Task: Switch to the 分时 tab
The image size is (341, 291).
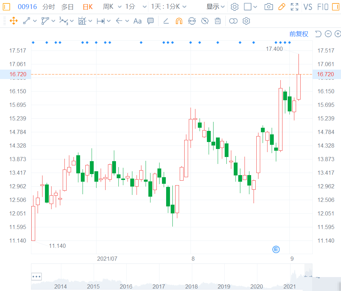Action: 49,7
